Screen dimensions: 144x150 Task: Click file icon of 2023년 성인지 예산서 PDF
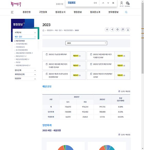[x=91, y=64]
